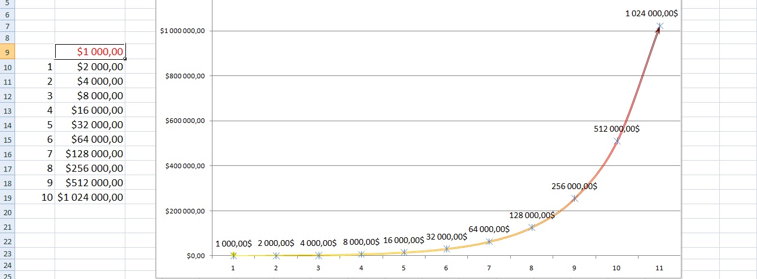Click the $1 000 000,00 vertical axis label
The width and height of the screenshot is (757, 279).
183,31
